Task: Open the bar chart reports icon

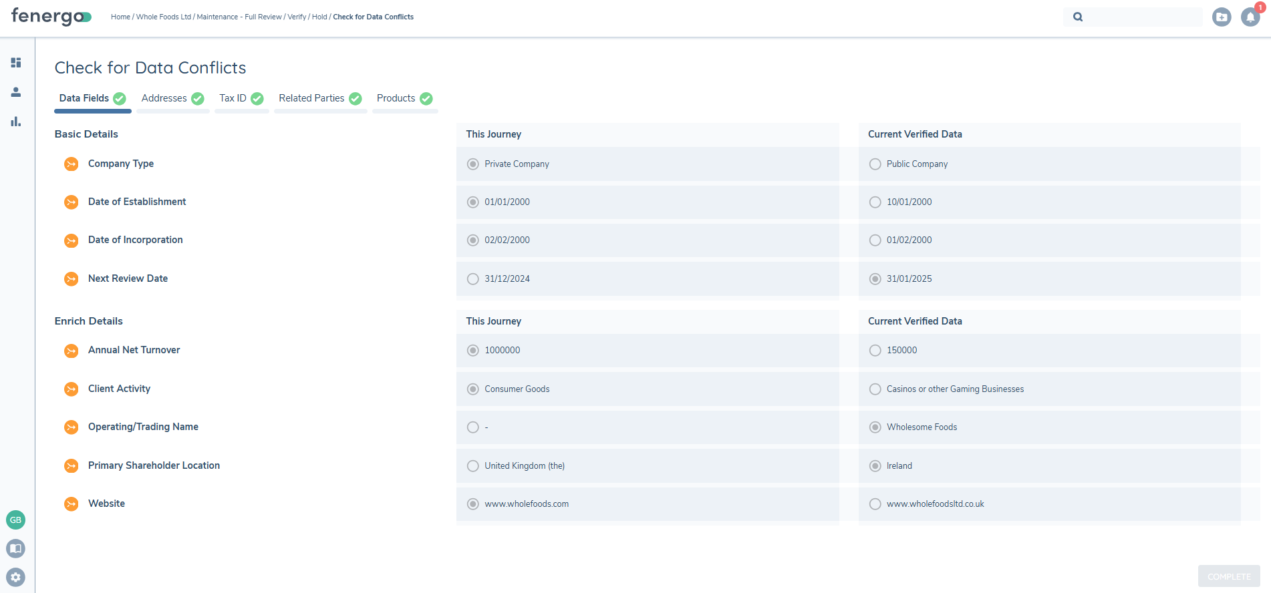Action: 16,122
